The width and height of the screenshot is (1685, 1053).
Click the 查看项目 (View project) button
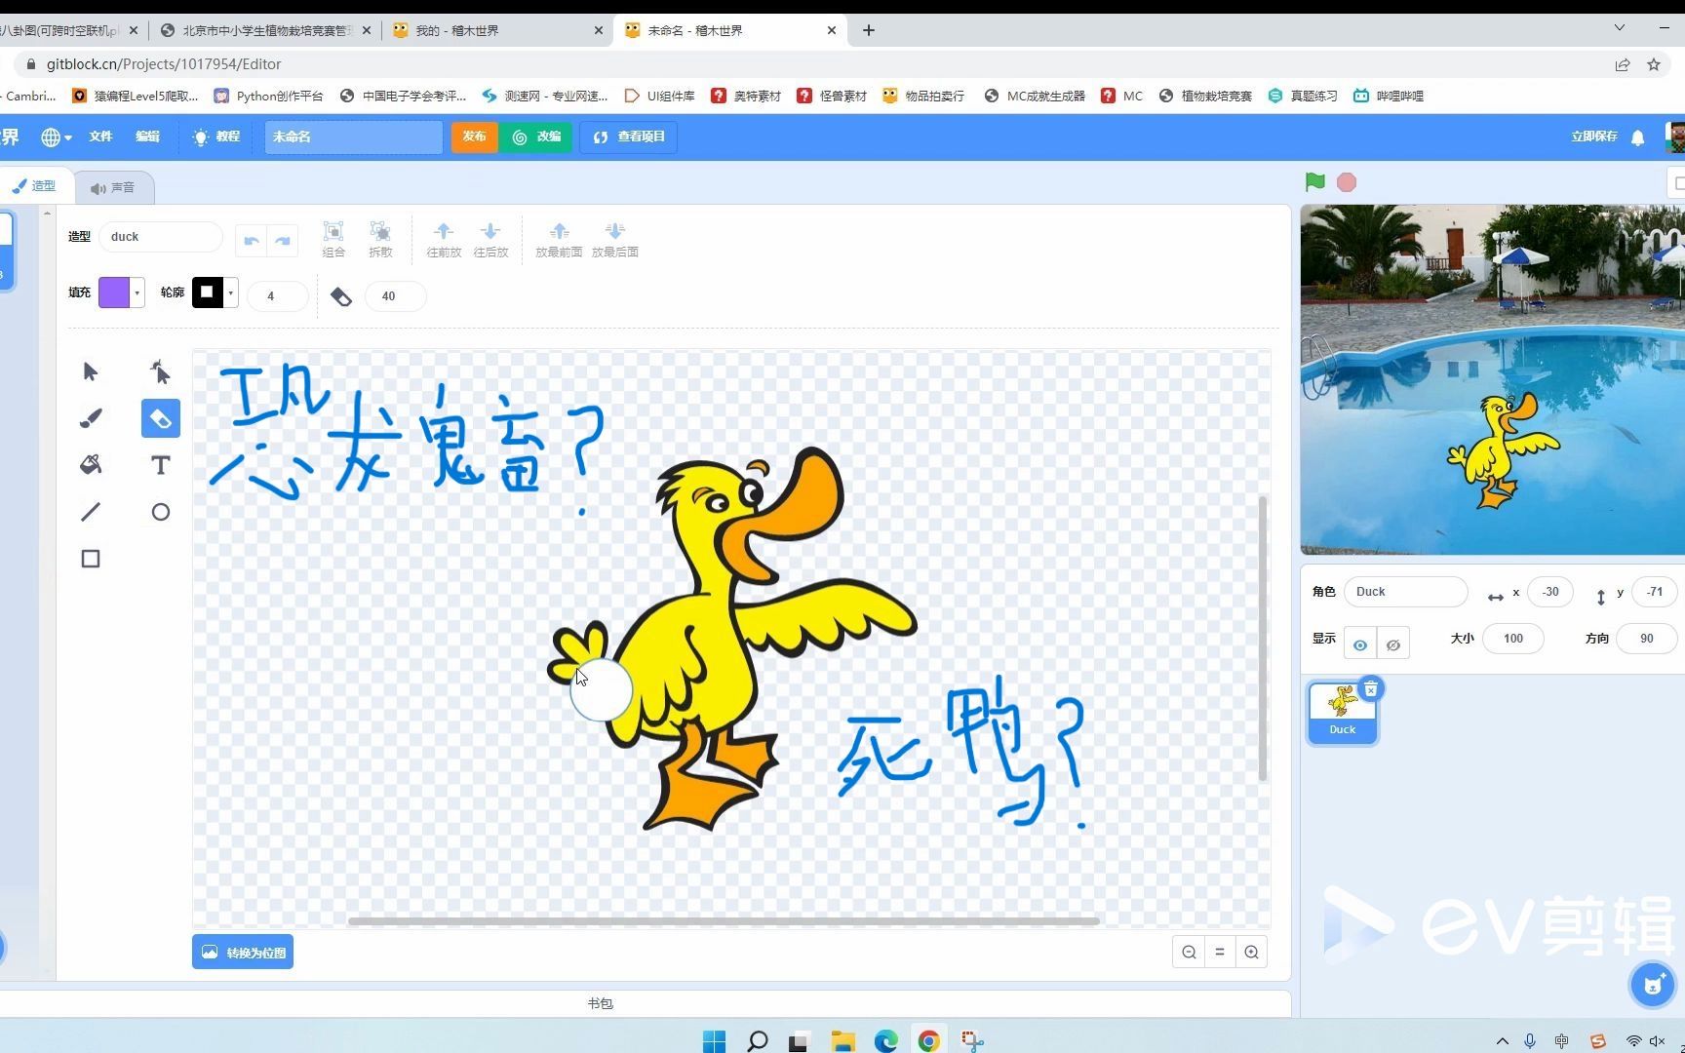[629, 137]
